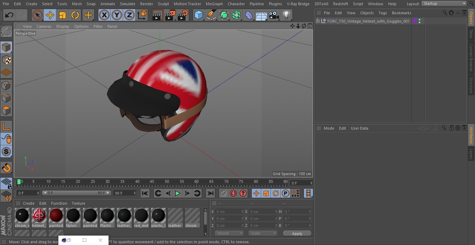Screen dimensions: 475x245
Task: Click the Apply button
Action: (x=297, y=234)
